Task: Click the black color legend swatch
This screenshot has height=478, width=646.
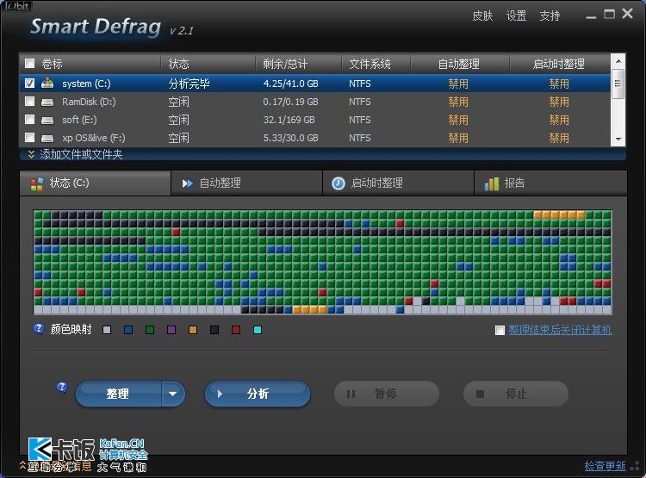Action: pyautogui.click(x=214, y=330)
